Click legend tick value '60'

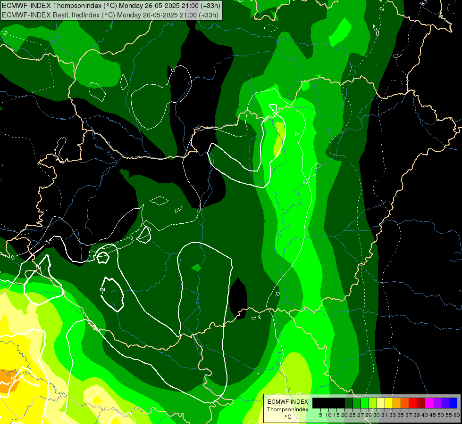coord(456,415)
